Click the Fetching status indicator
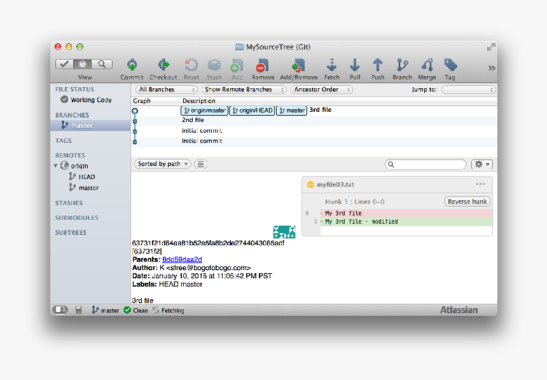Screen dimensions: 547x380 [168, 310]
